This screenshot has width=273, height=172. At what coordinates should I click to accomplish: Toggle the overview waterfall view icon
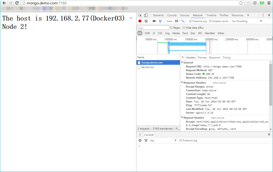click(x=183, y=21)
